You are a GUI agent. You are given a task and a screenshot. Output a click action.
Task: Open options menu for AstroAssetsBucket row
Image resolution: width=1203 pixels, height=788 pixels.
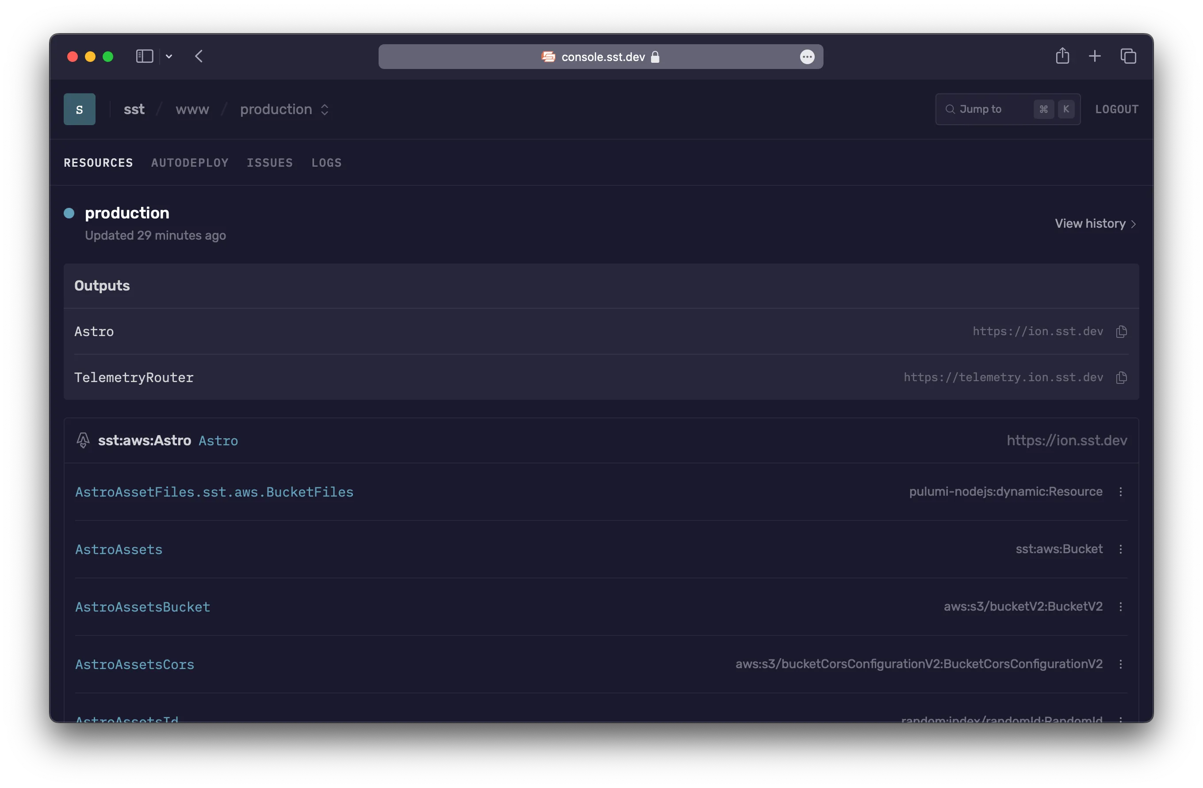pyautogui.click(x=1121, y=607)
